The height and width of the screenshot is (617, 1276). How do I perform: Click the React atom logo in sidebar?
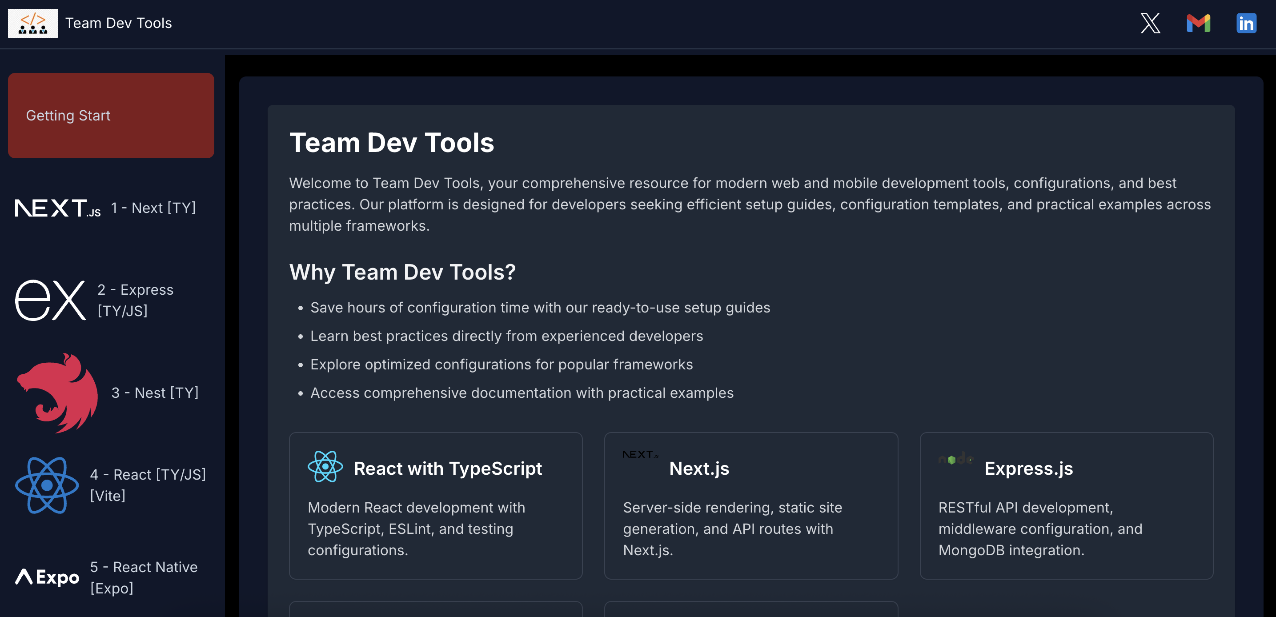point(47,485)
